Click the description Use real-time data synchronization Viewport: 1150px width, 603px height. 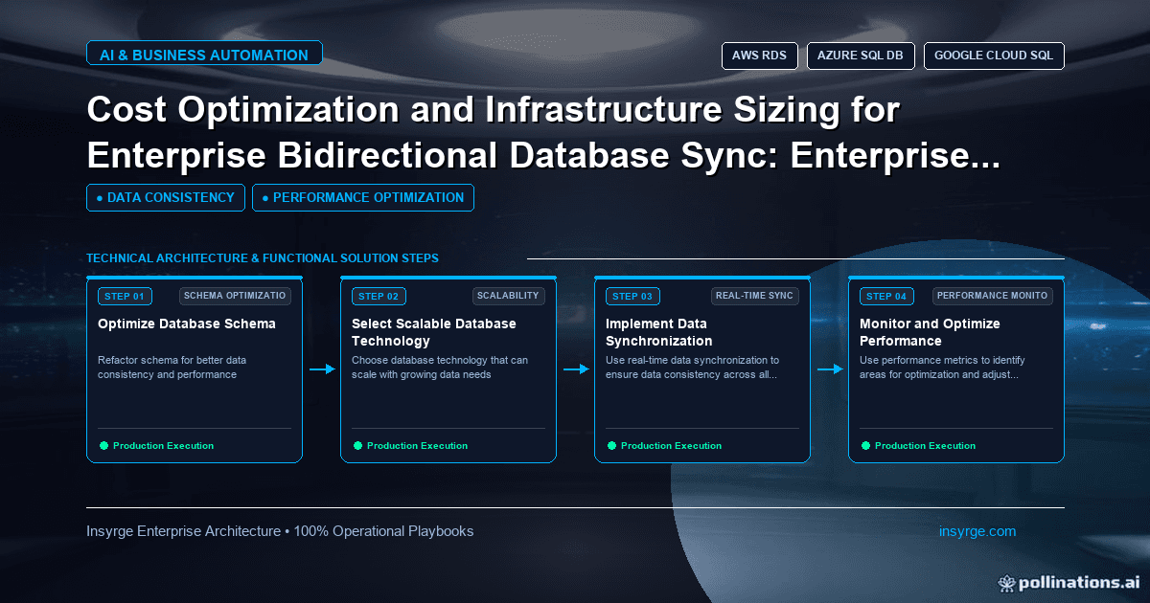pos(693,368)
